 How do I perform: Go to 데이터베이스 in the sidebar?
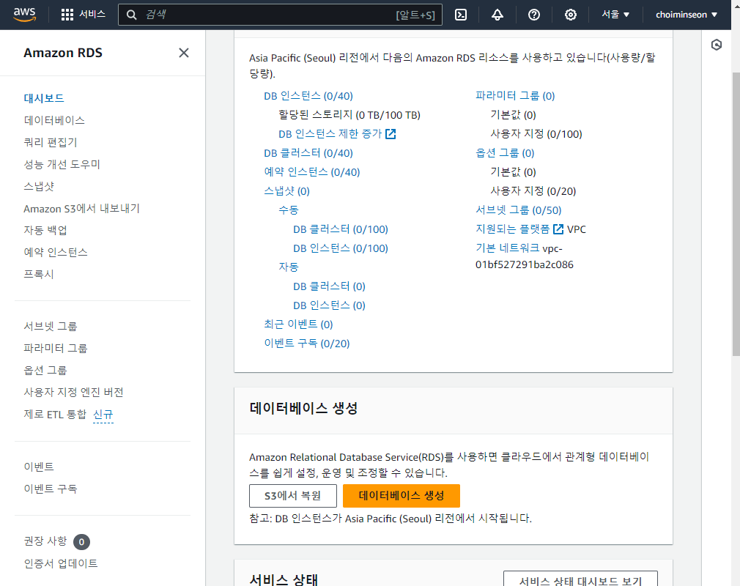[54, 120]
